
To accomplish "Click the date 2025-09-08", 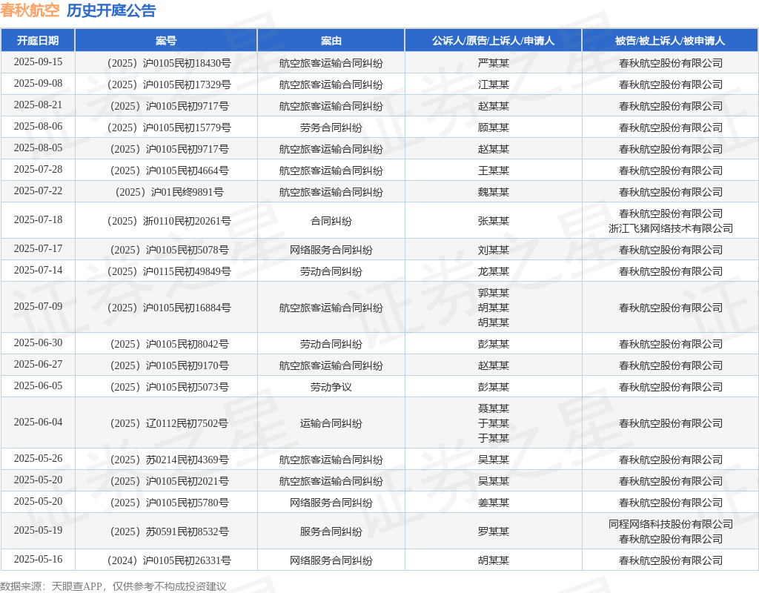I will (x=38, y=83).
